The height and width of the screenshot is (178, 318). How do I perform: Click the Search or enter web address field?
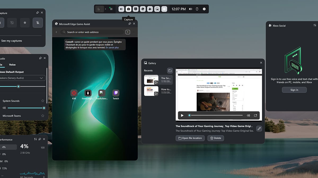click(x=92, y=32)
